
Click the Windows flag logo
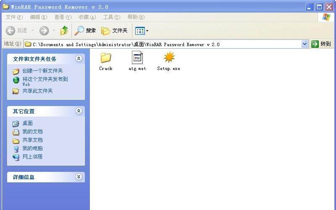(x=326, y=17)
